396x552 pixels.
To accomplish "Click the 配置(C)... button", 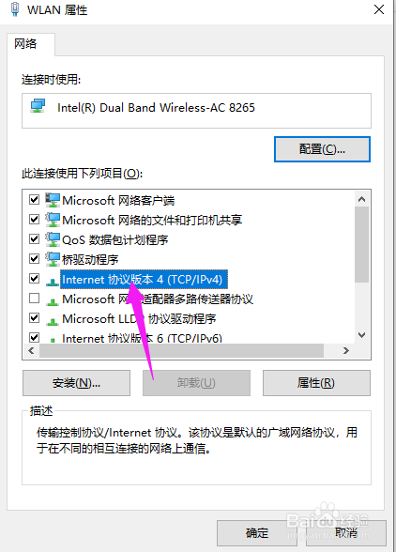I will 322,149.
